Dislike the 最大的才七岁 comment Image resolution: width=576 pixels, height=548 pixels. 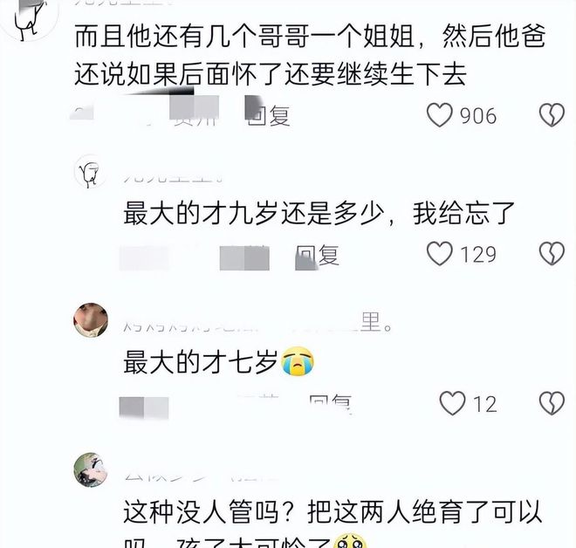552,403
